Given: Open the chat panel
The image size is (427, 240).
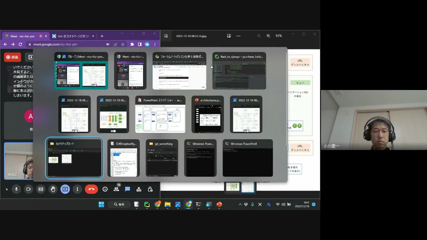Looking at the screenshot, I should [127, 189].
